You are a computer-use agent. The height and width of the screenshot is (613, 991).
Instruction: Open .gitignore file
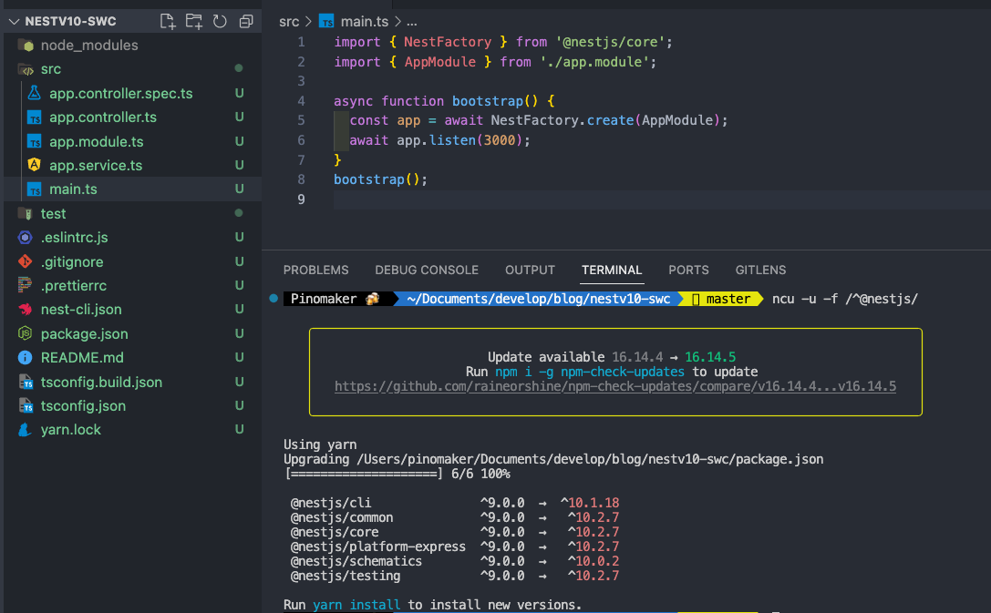pyautogui.click(x=72, y=261)
